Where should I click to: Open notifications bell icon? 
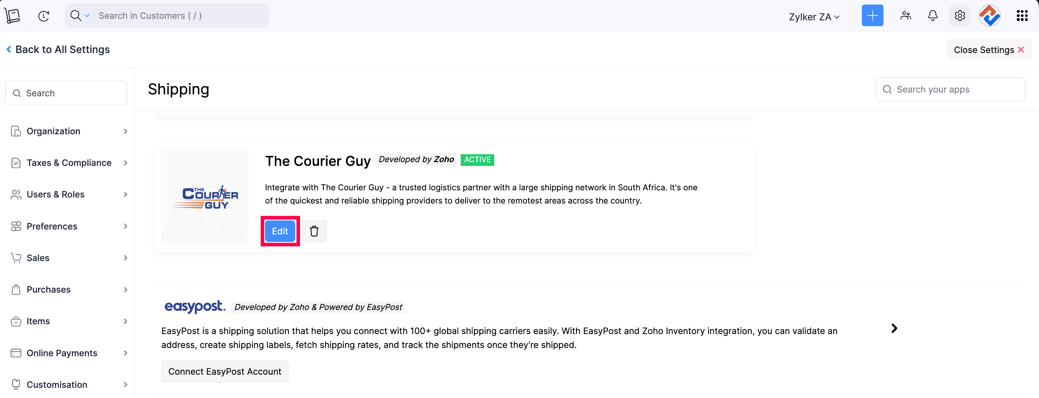point(933,16)
